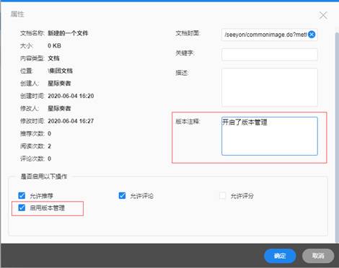Click the creation time 2020-06-04 16:20
This screenshot has width=339, height=268.
(71, 96)
